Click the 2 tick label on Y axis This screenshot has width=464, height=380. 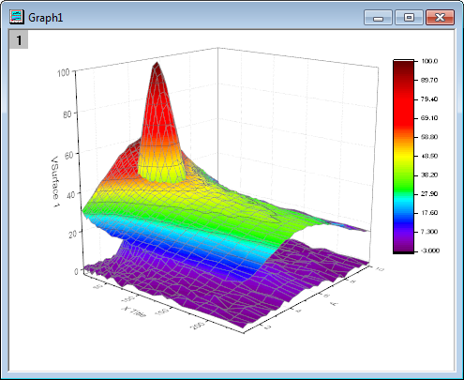pos(268,327)
